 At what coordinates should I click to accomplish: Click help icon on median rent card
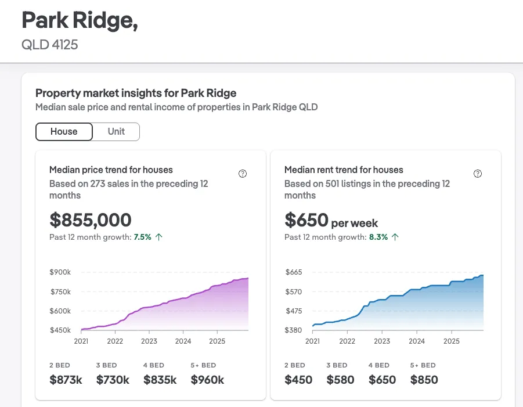pyautogui.click(x=478, y=174)
